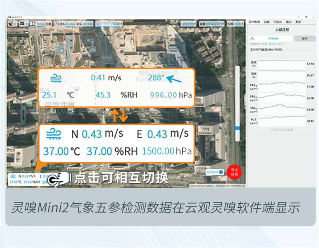319x248 pixels.
Task: Click the 断开 disconnect button
Action: (x=305, y=38)
